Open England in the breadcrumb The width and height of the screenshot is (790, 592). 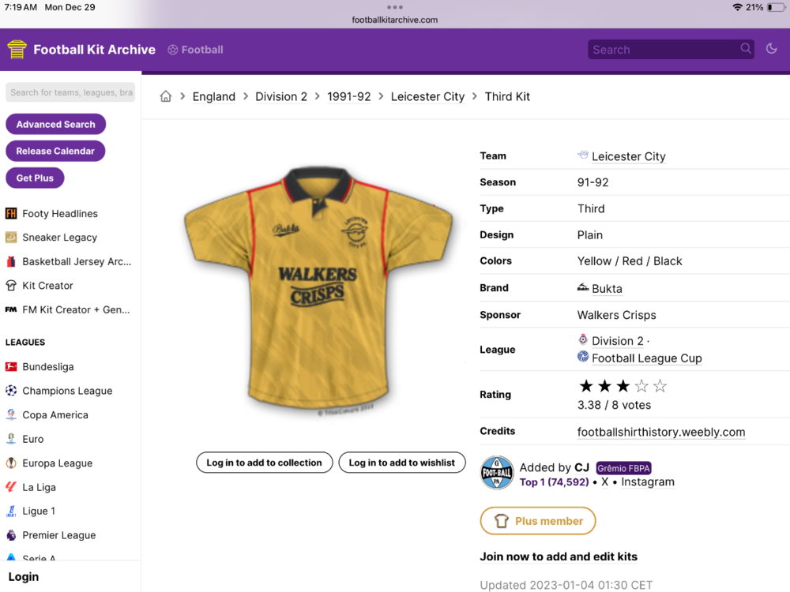pos(213,96)
